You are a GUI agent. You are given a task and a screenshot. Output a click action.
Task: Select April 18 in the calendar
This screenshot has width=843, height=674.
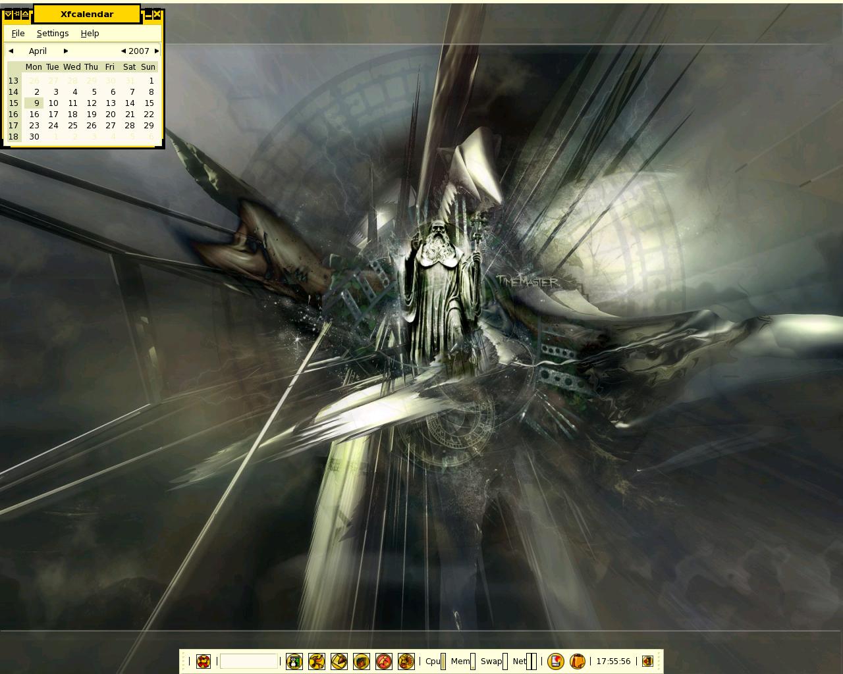pyautogui.click(x=72, y=114)
